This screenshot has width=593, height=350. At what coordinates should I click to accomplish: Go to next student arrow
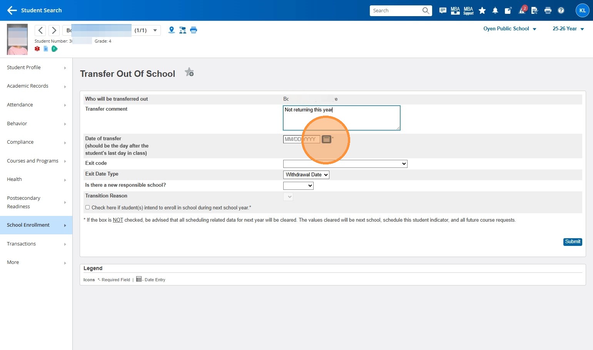[54, 30]
